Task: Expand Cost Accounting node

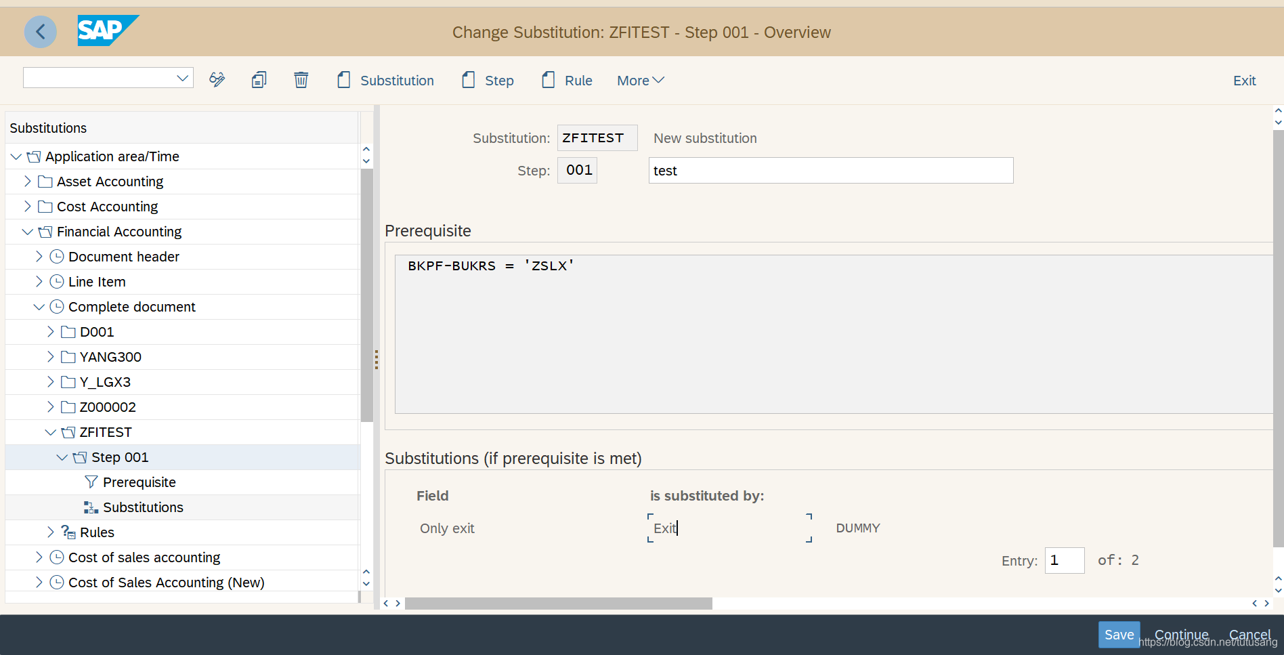Action: tap(28, 207)
